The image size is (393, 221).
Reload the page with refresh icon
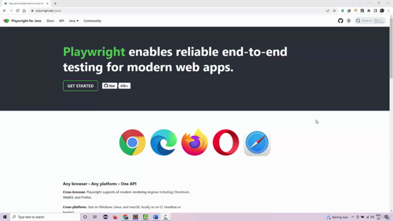(x=18, y=11)
